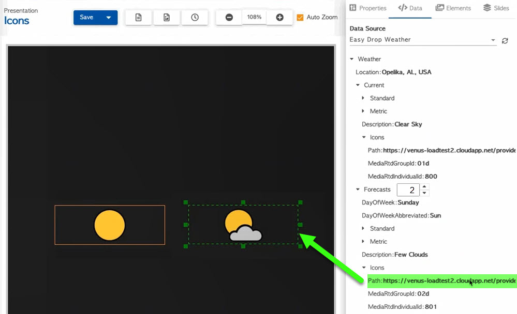
Task: Refresh the data source
Action: pos(505,41)
